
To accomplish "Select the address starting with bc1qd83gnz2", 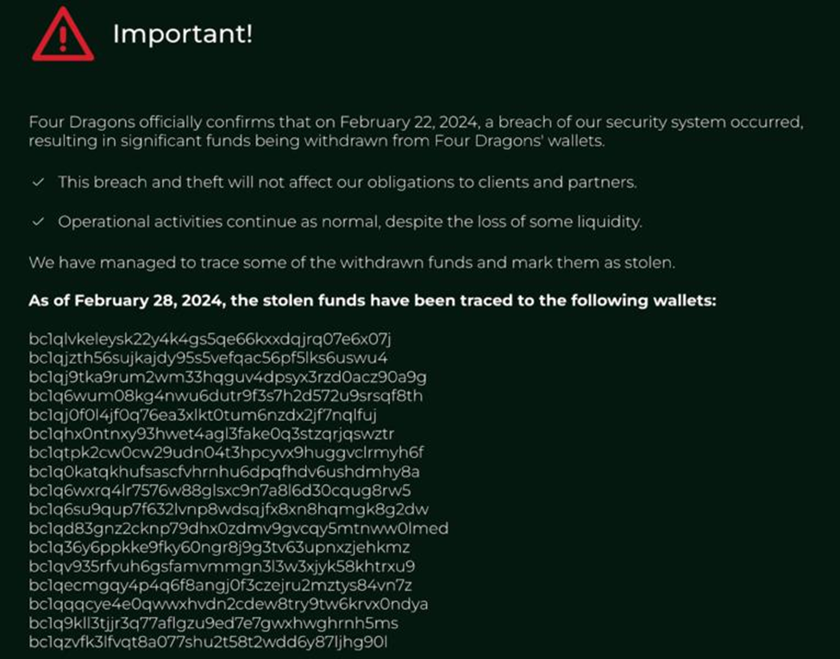I will (x=238, y=529).
